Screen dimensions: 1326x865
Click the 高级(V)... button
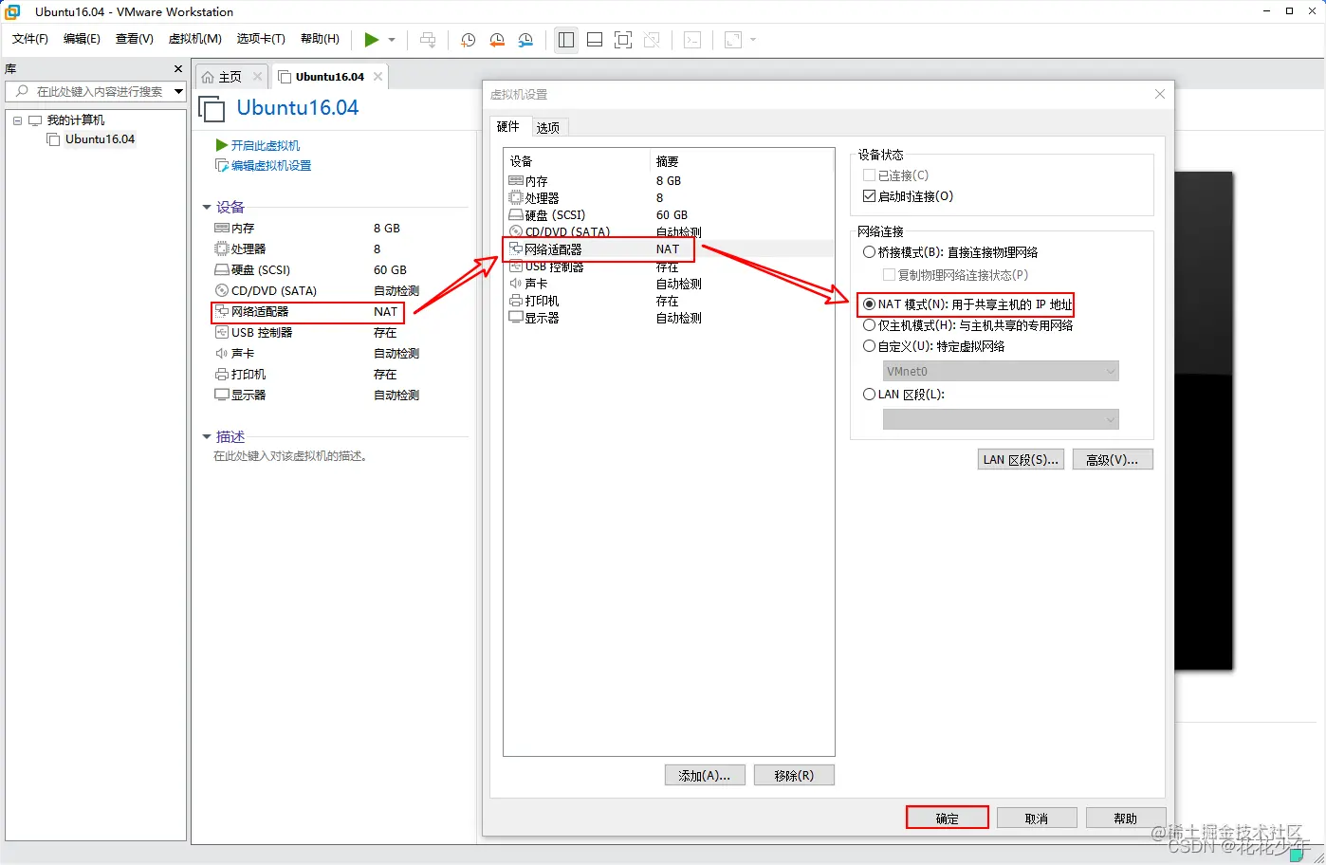click(x=1113, y=460)
